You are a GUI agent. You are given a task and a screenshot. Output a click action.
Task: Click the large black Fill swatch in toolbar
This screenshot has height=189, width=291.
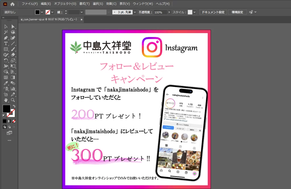[6, 109]
